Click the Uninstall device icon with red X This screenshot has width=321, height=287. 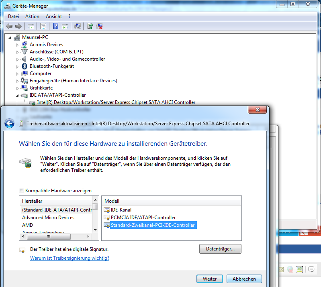point(99,26)
